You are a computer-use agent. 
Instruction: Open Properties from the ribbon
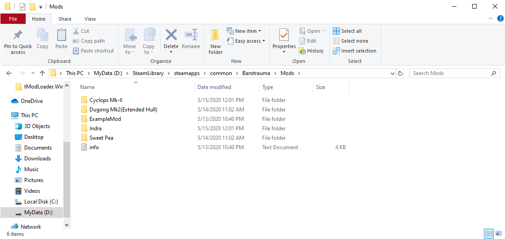click(x=284, y=36)
